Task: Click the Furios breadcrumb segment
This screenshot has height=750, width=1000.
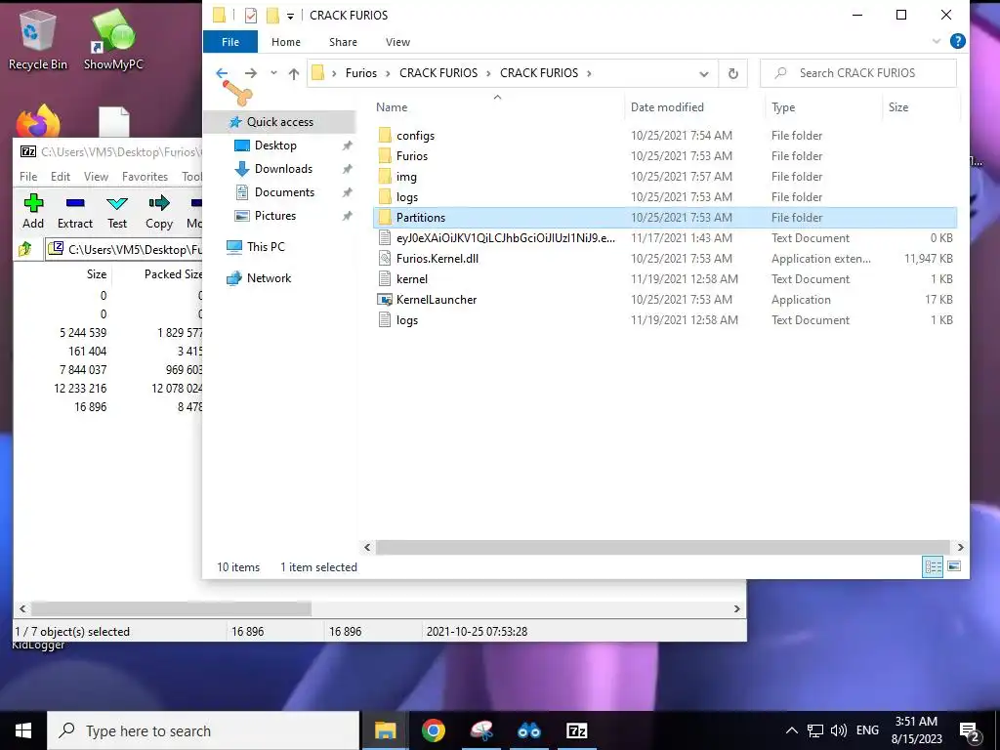Action: (x=361, y=73)
